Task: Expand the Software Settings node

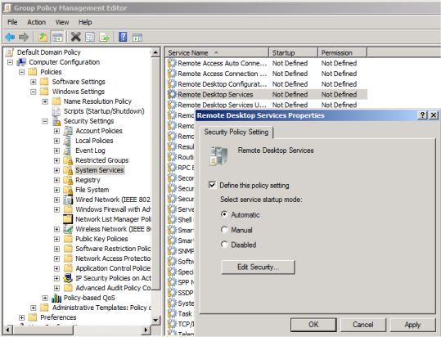Action: [34, 82]
